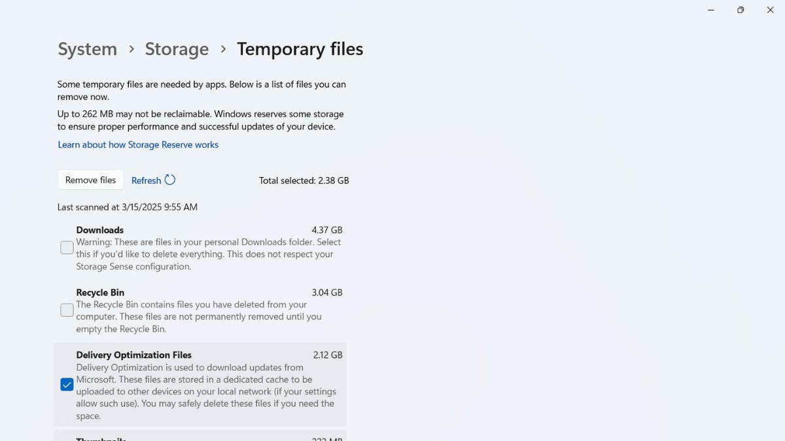Screen dimensions: 785x441
Task: Check the Recycle Bin checkbox
Action: [x=66, y=309]
